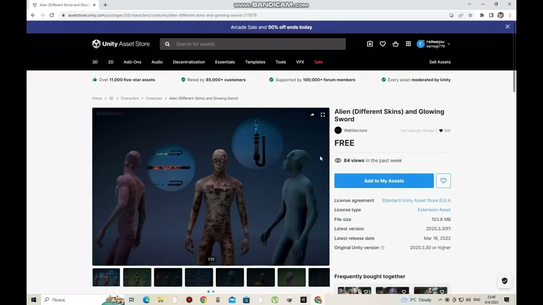This screenshot has width=543, height=305.
Task: Open the Essentials menu
Action: (225, 62)
